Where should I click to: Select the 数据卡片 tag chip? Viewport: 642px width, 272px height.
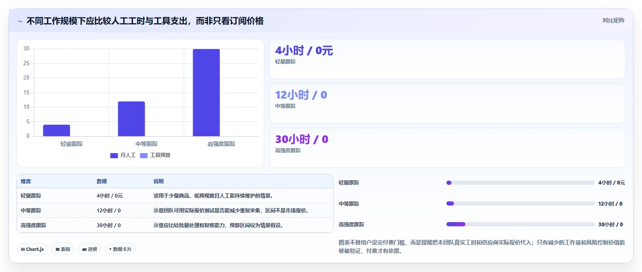pos(120,249)
